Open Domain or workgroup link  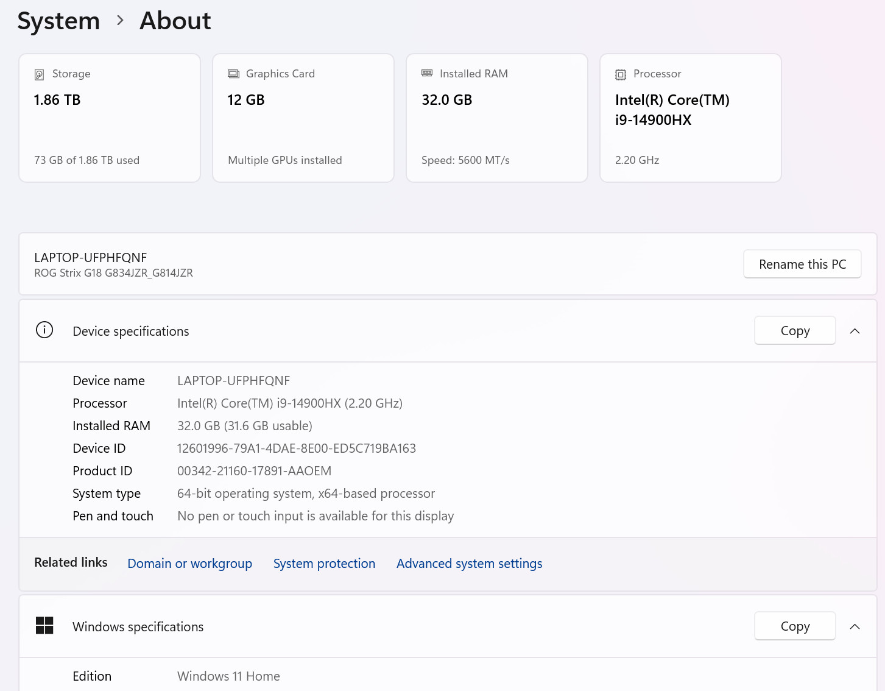[189, 564]
